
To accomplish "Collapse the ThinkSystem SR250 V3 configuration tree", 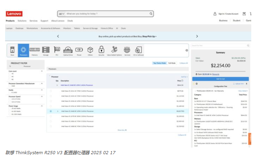I will pyautogui.click(x=196, y=91).
